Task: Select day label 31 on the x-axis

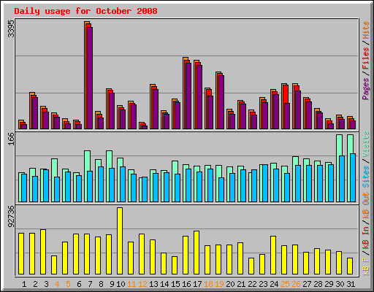Action: click(351, 284)
